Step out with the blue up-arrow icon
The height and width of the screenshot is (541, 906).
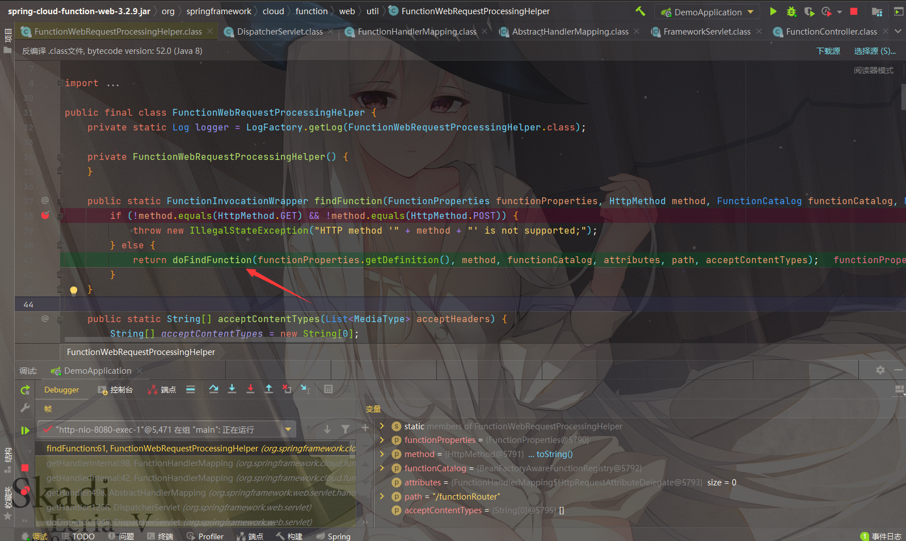pyautogui.click(x=269, y=389)
